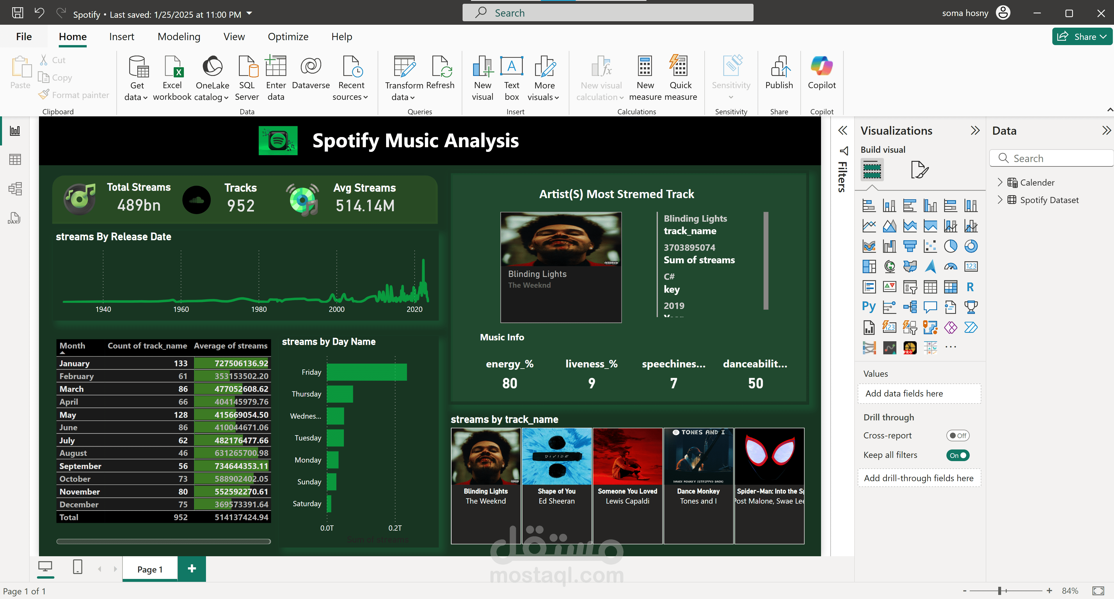Click New measure in ribbon
The image size is (1114, 599).
coord(645,78)
